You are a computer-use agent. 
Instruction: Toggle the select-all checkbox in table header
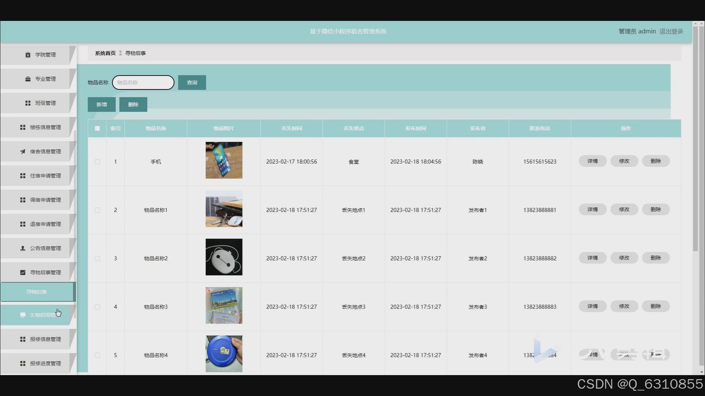pyautogui.click(x=97, y=128)
